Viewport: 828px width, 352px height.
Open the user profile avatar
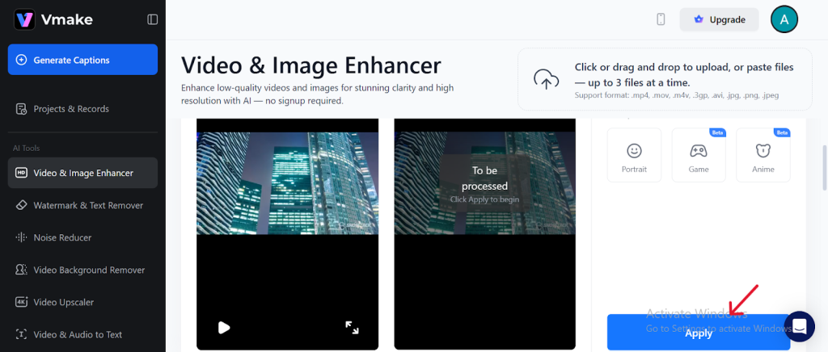[784, 19]
